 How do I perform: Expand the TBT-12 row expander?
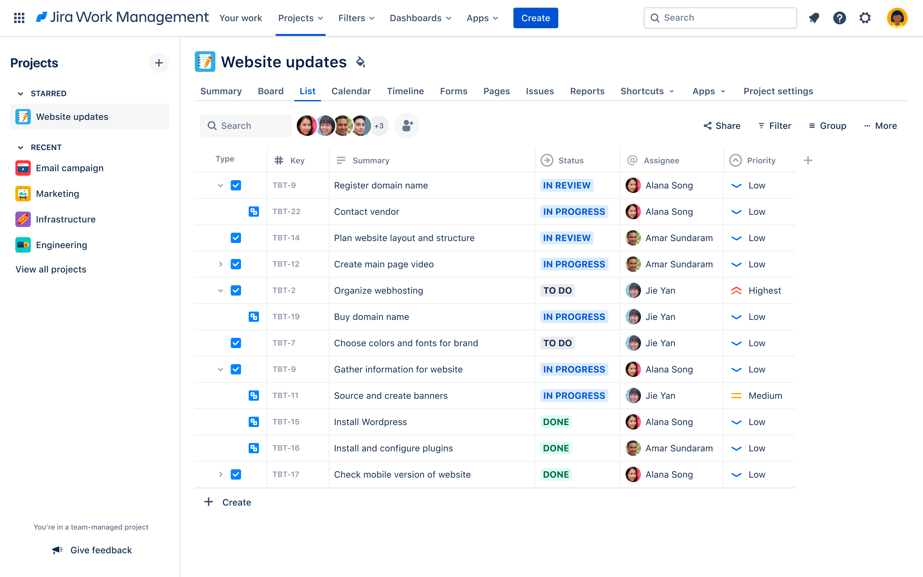(x=220, y=264)
